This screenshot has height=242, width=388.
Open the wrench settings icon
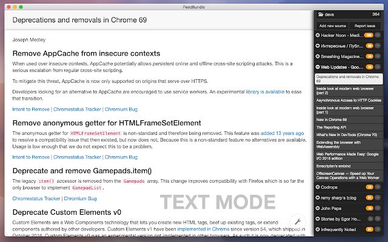[x=298, y=221]
